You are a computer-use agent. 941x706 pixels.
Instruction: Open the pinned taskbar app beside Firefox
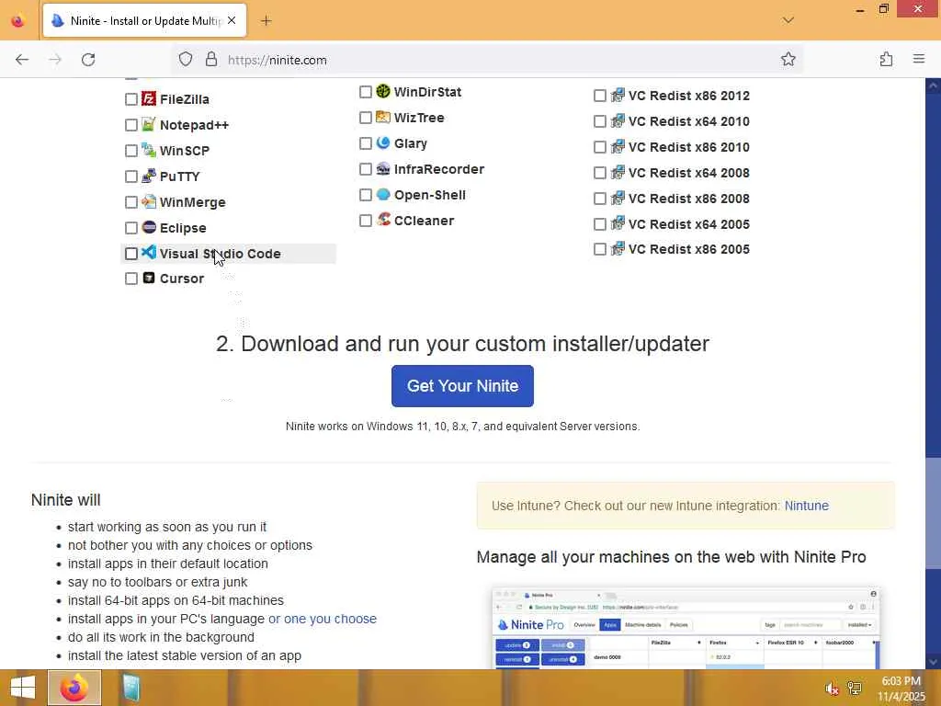pos(130,688)
